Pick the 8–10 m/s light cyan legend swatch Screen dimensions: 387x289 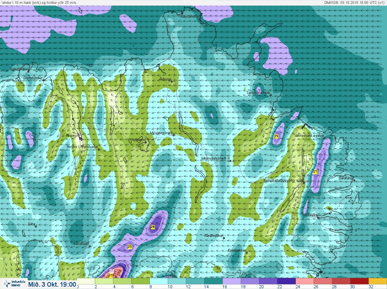tap(159, 281)
